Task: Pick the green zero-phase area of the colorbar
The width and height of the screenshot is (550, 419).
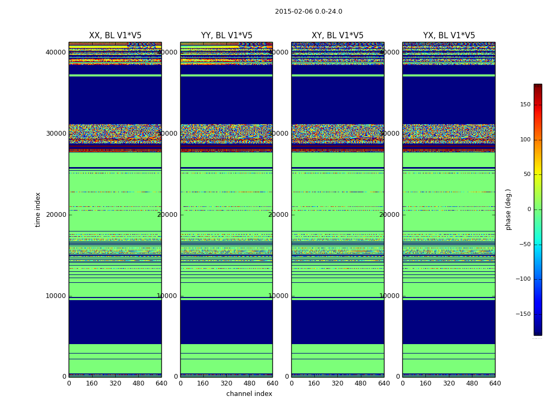Action: pos(537,210)
